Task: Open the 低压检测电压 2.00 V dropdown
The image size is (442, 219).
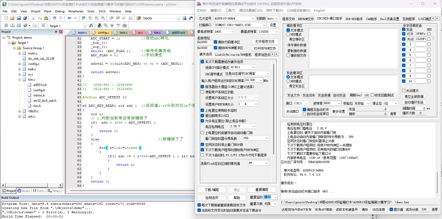Action: (x=254, y=126)
